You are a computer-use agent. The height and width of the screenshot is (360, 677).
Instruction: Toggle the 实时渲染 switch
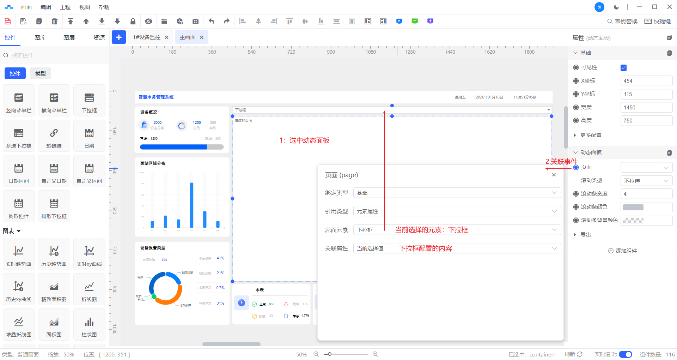(625, 354)
